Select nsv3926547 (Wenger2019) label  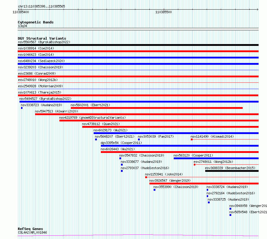170,181
